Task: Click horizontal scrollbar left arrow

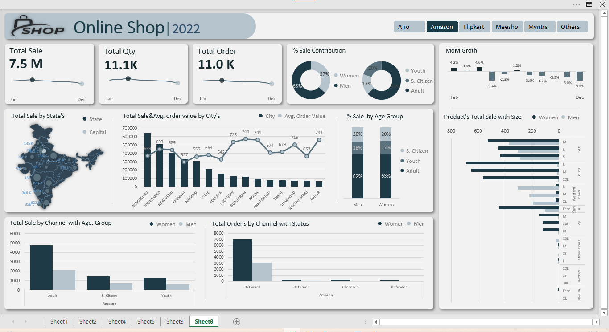Action: (x=376, y=322)
